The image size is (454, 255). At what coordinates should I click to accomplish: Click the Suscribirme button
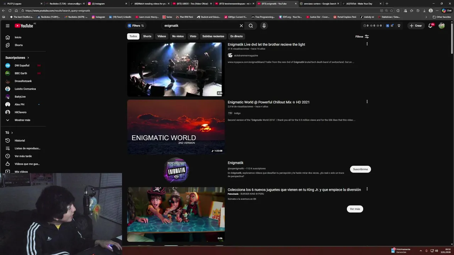tap(360, 169)
